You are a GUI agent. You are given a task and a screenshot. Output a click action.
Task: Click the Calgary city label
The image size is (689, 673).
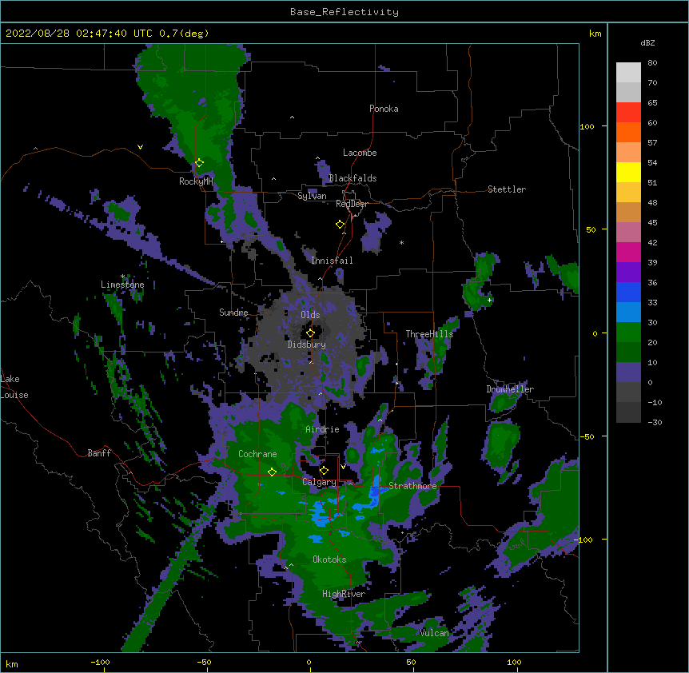click(320, 482)
